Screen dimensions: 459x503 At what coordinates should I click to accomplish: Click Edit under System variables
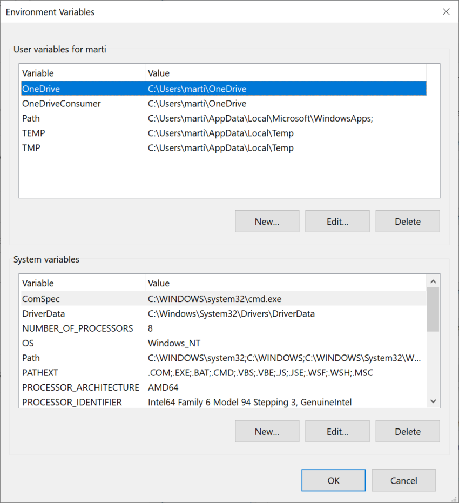tap(337, 431)
